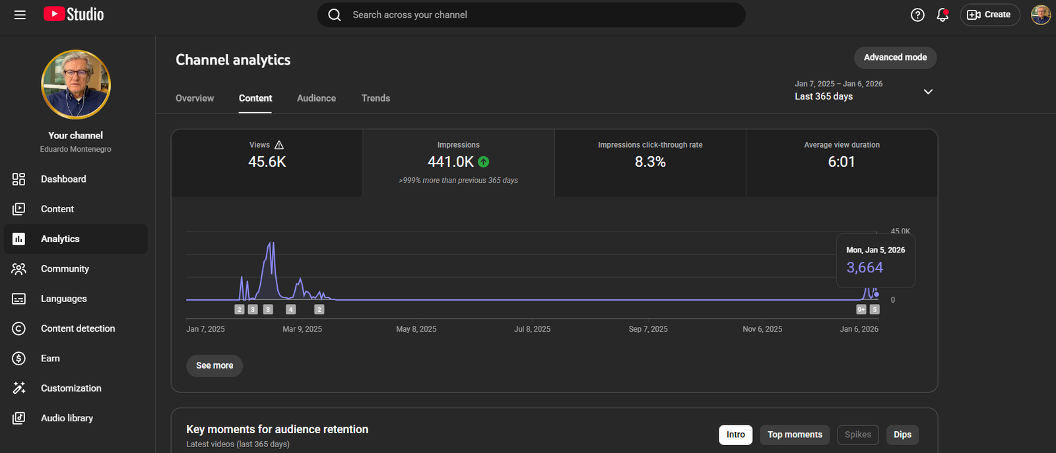
Task: Open the notifications bell
Action: tap(942, 15)
